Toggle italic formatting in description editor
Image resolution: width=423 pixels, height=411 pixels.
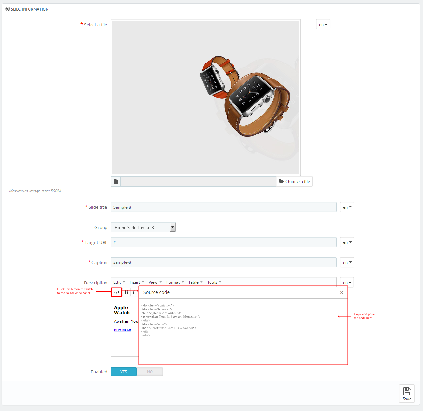(x=134, y=292)
